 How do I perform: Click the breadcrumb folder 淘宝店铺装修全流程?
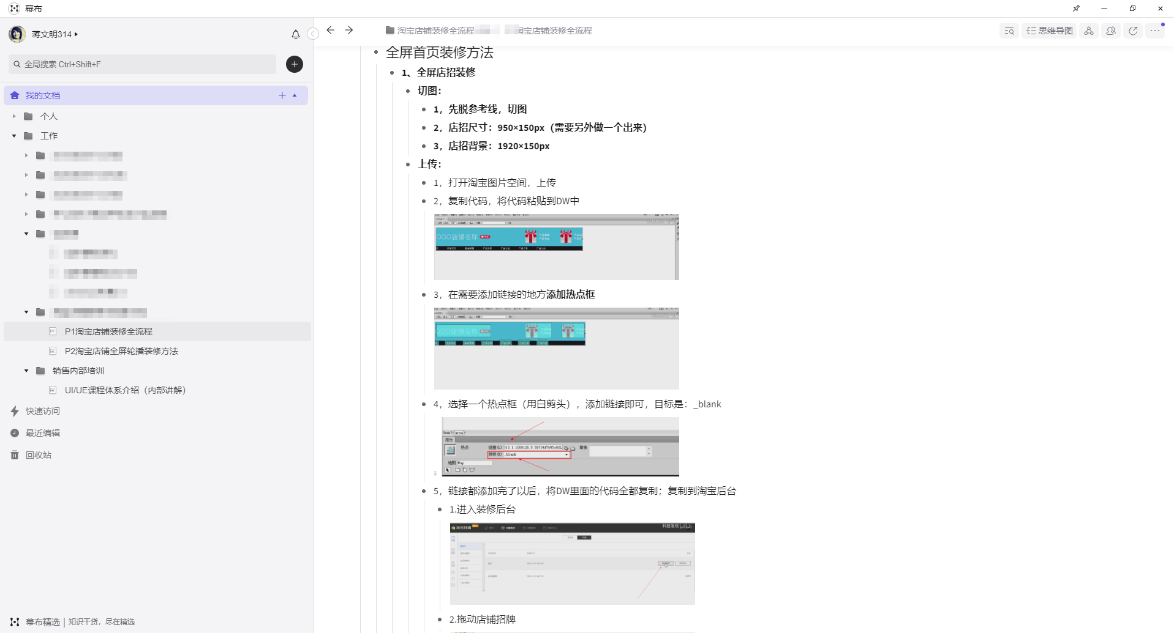click(430, 31)
